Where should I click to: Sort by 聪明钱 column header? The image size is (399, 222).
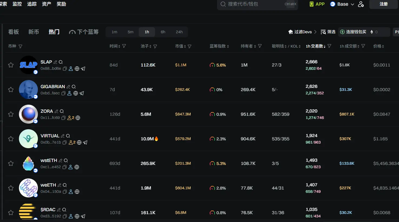click(279, 46)
